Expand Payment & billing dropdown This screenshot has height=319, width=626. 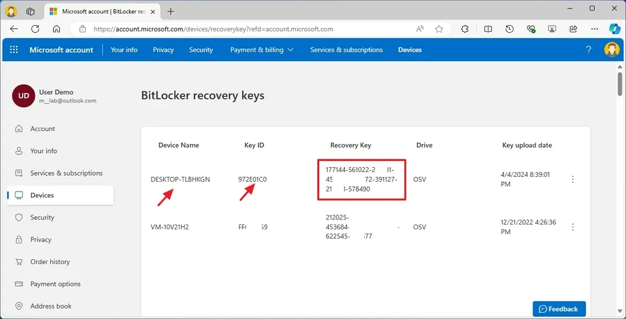[262, 50]
